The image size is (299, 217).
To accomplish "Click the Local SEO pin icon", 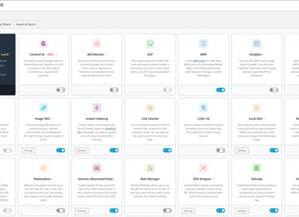I will point(257,108).
